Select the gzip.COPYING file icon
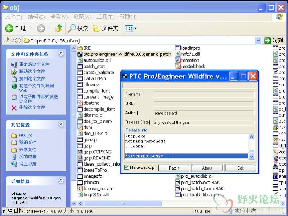The height and width of the screenshot is (216, 288). click(x=80, y=152)
